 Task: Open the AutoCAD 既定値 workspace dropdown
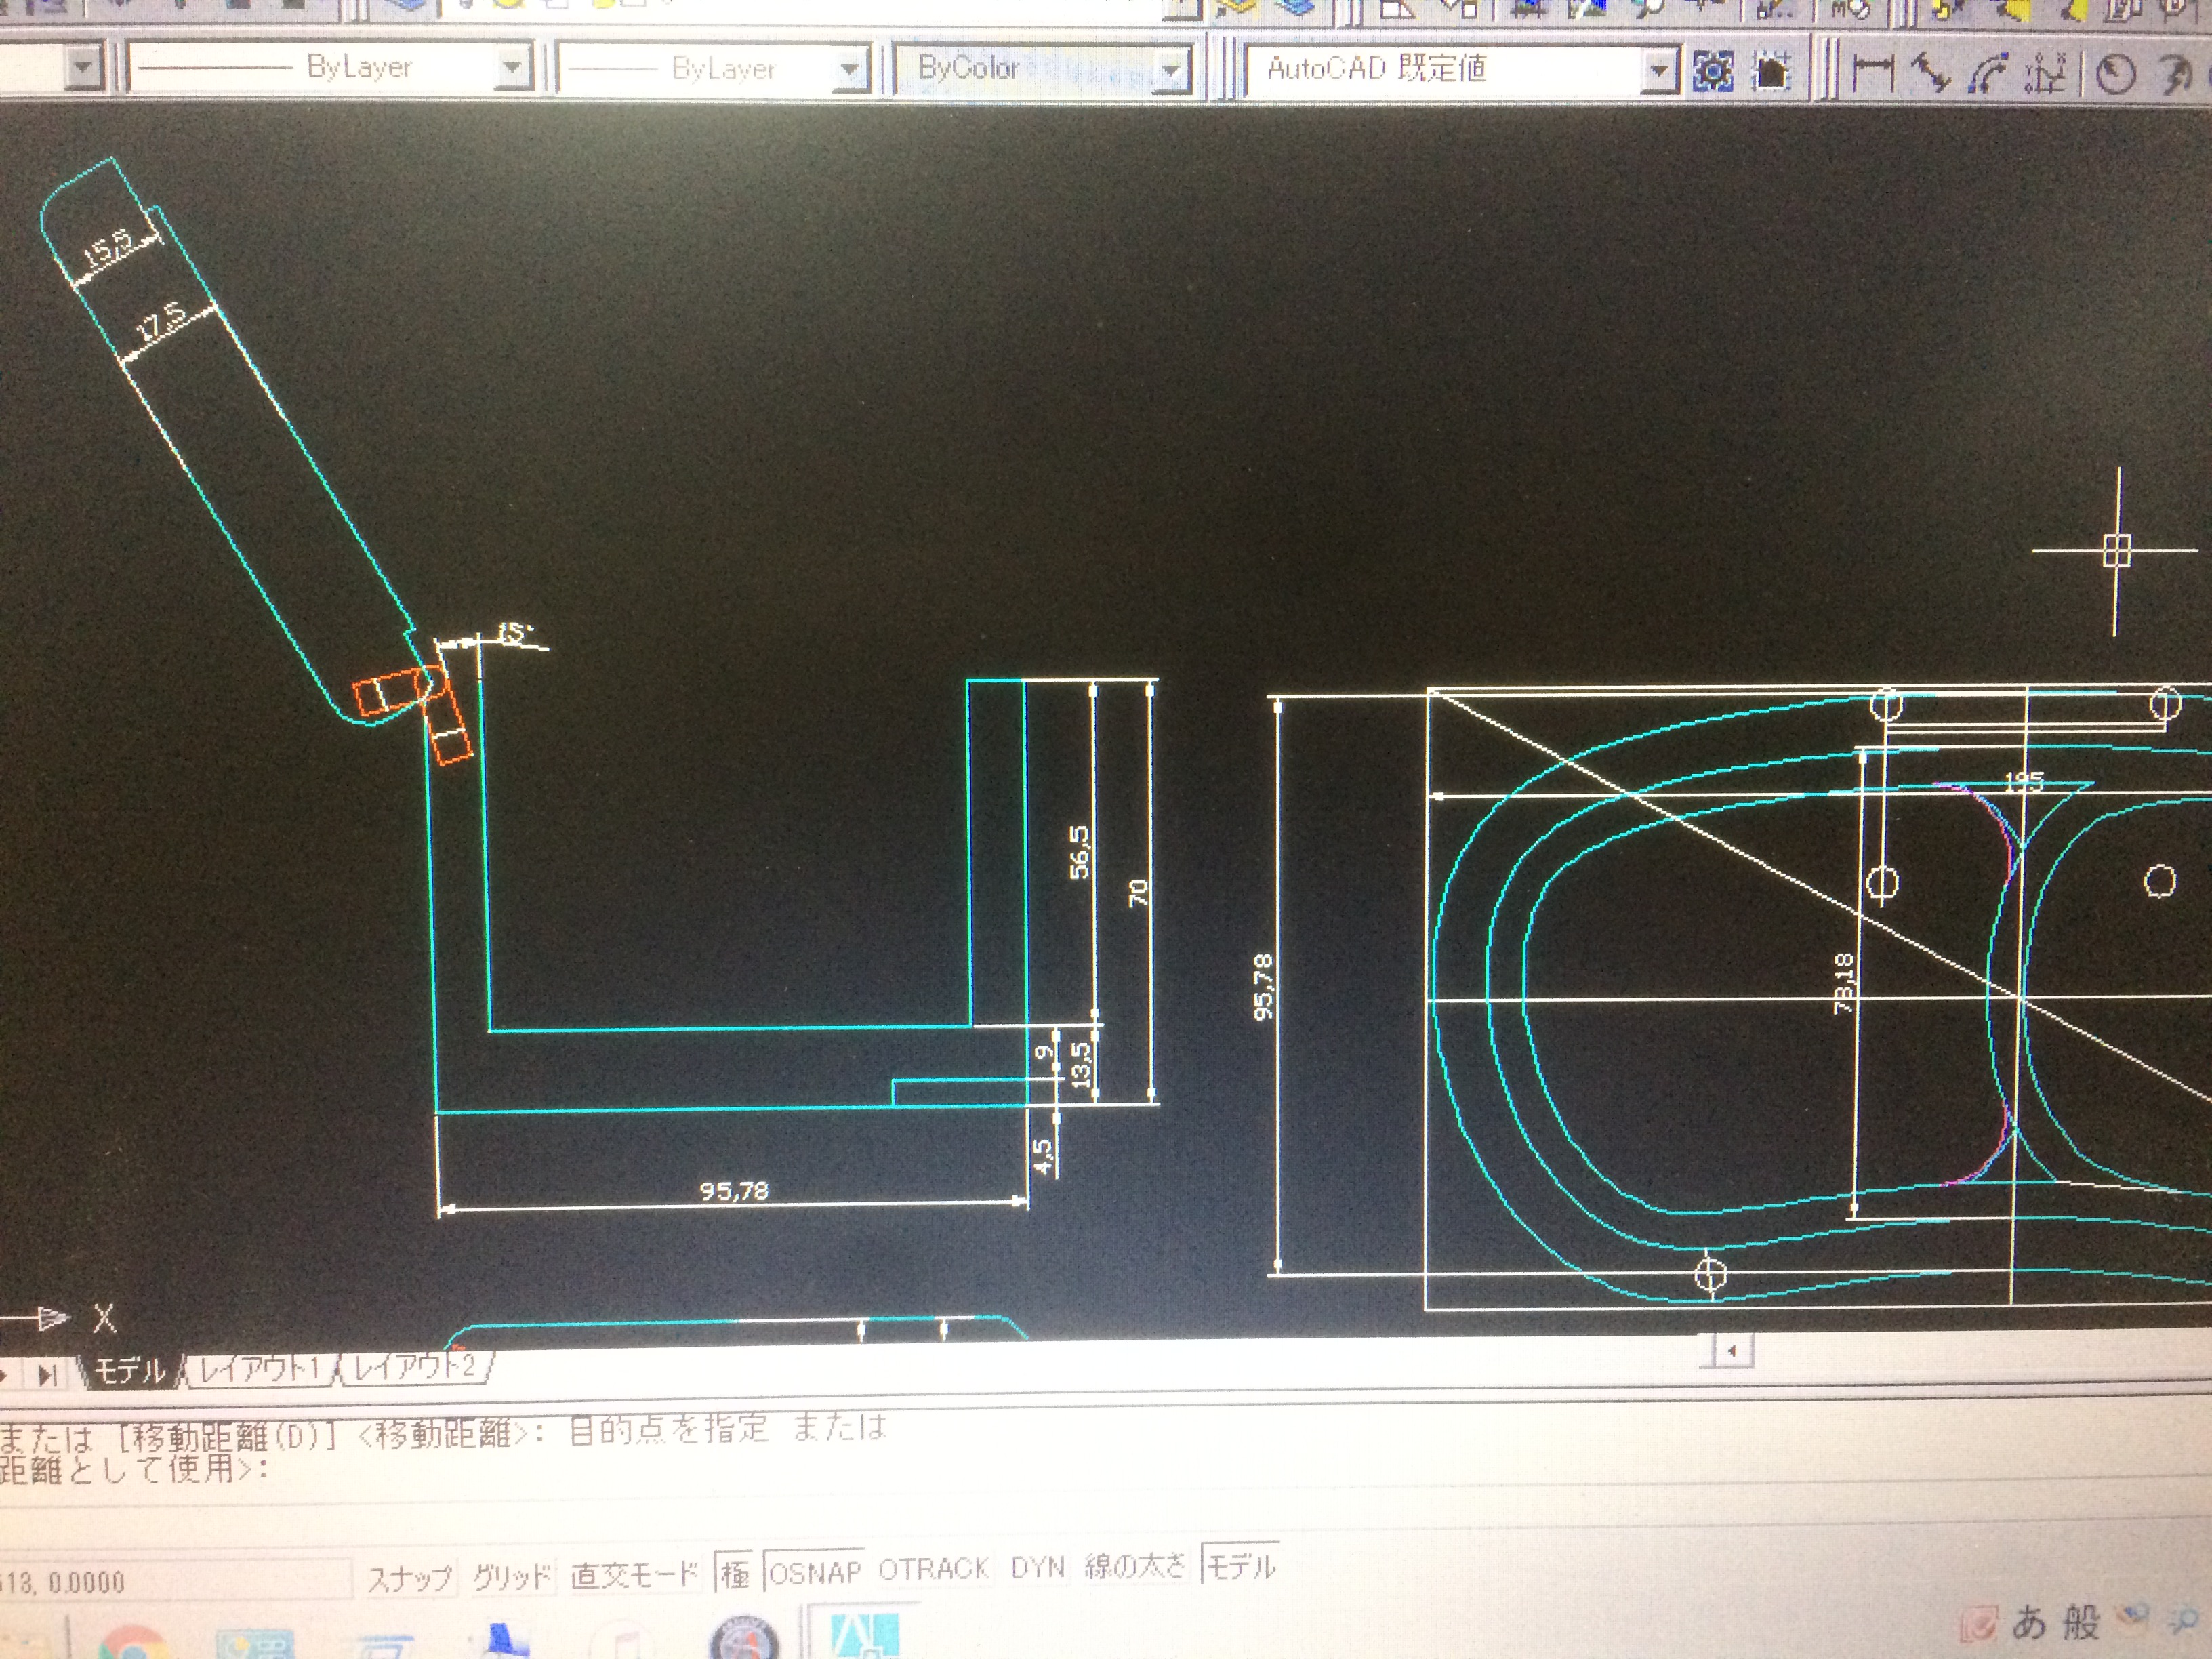(1658, 71)
